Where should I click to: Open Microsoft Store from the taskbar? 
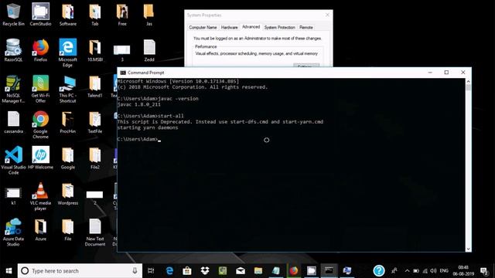click(187, 271)
